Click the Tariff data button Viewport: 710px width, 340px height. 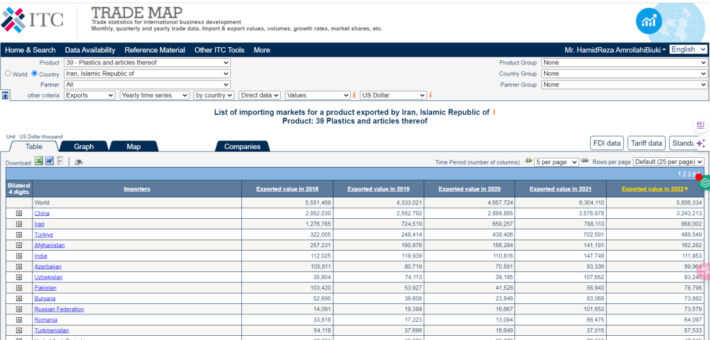(646, 143)
